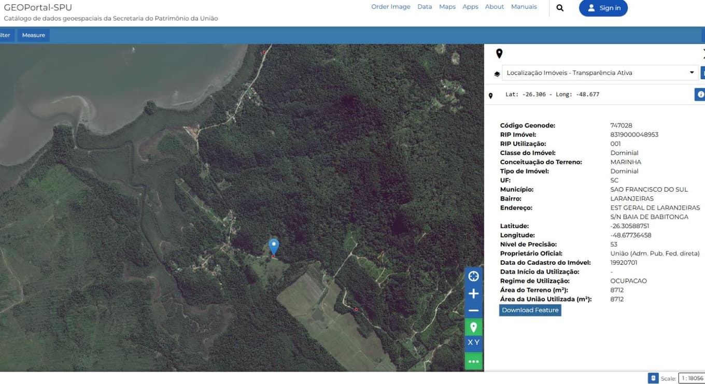Open the green more options ellipsis button
705x384 pixels.
pos(473,361)
